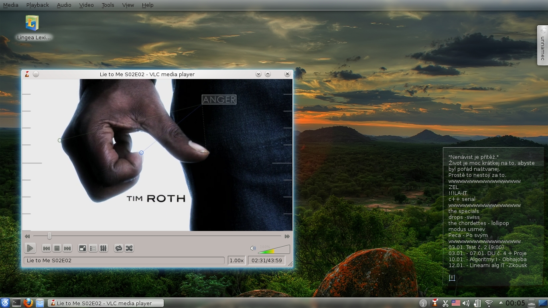
Task: Toggle elapsed time display 02:31/43:59
Action: pyautogui.click(x=266, y=260)
